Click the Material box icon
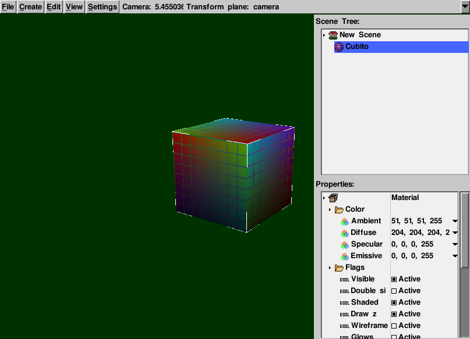This screenshot has width=470, height=339. point(333,198)
